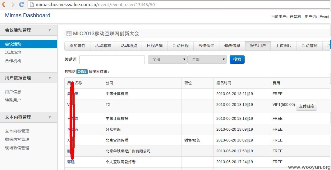The height and width of the screenshot is (170, 331).
Task: Open the second 全部 dropdown
Action: click(x=207, y=59)
